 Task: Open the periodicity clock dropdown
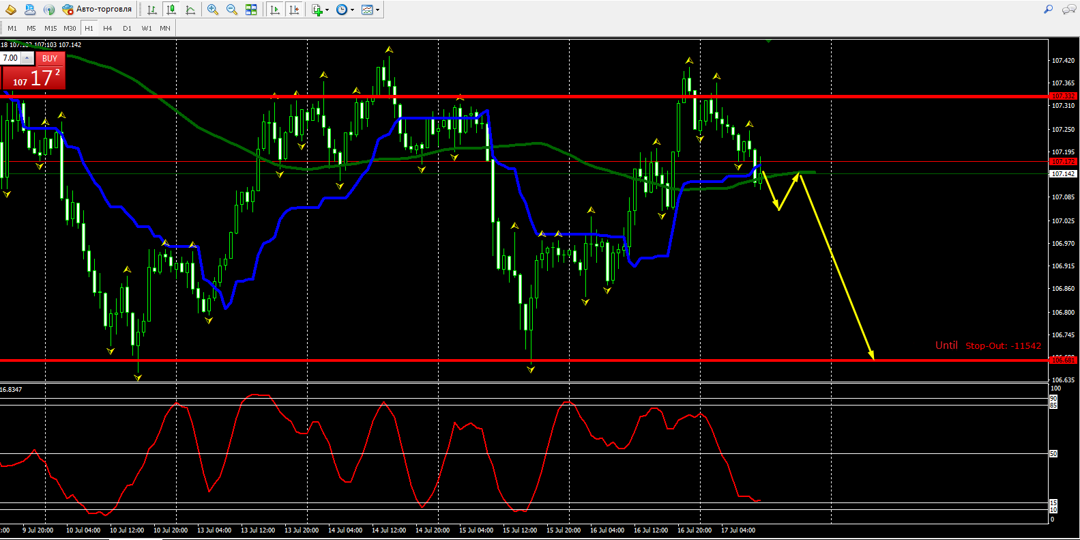(x=345, y=10)
